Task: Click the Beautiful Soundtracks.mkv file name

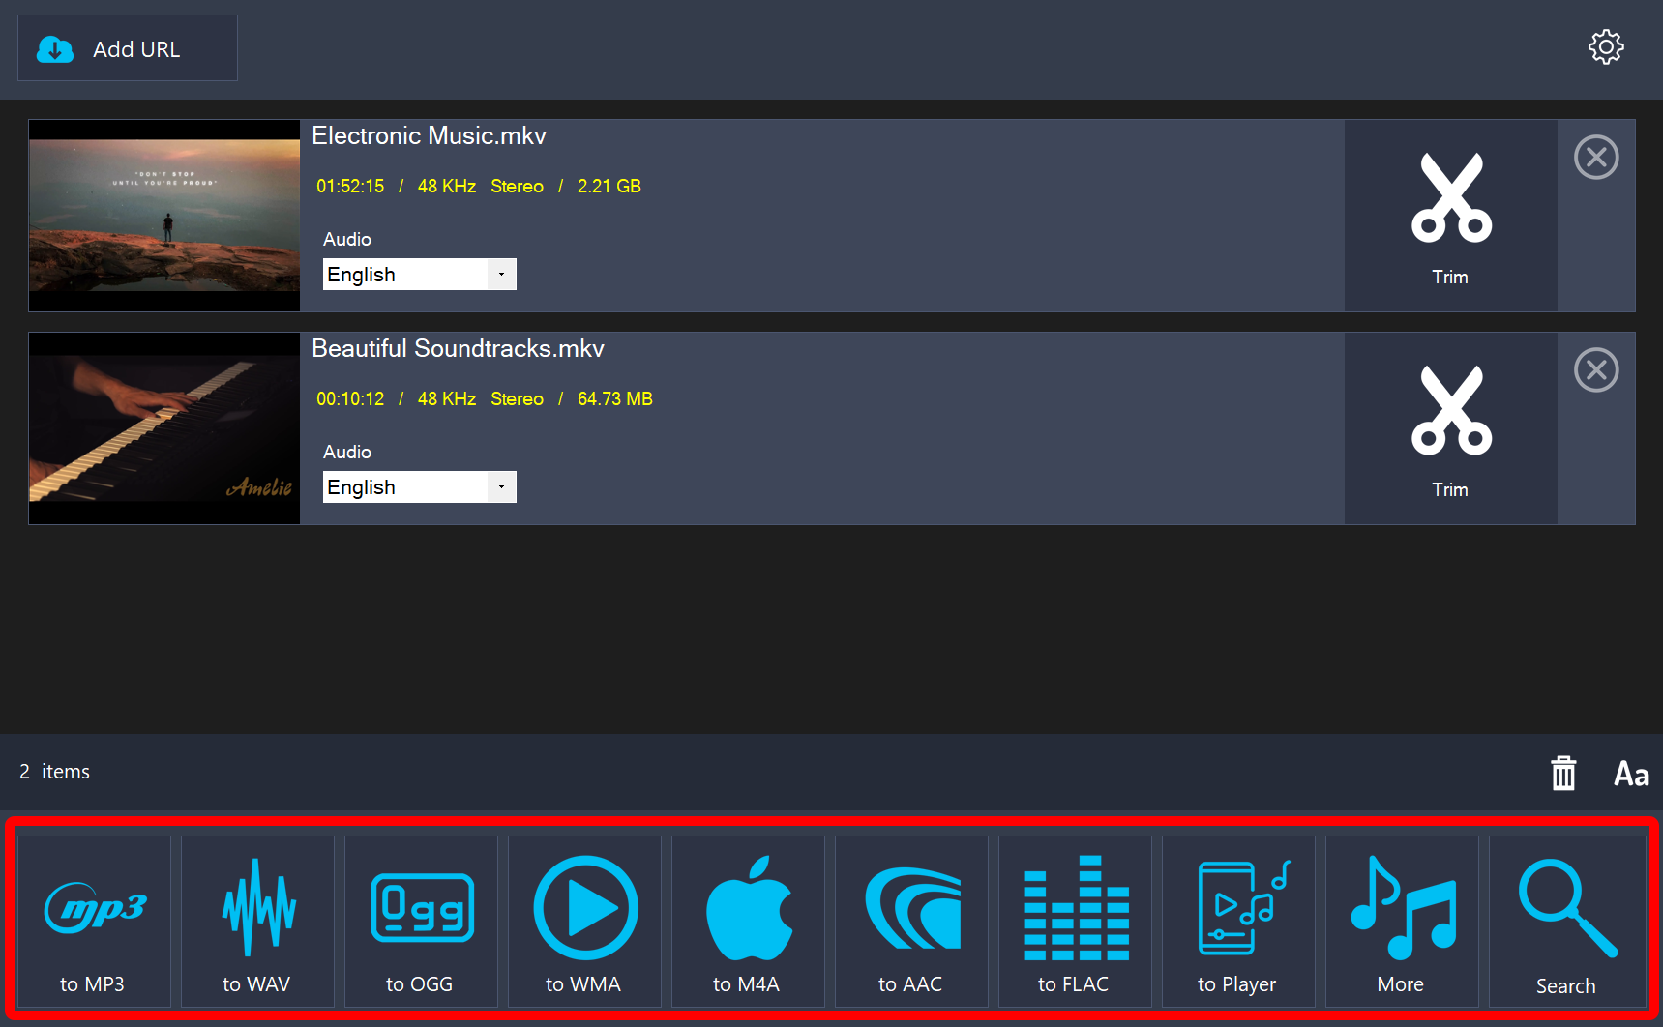Action: [458, 349]
